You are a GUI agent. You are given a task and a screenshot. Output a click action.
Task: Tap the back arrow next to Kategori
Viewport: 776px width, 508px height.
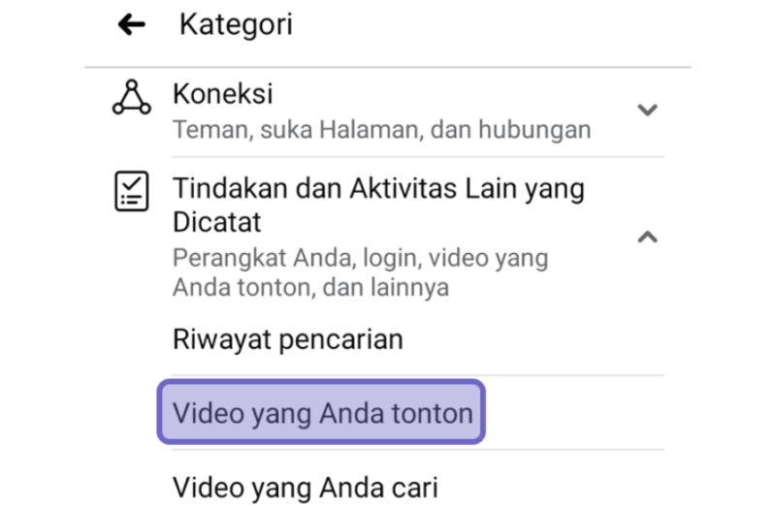pyautogui.click(x=132, y=24)
